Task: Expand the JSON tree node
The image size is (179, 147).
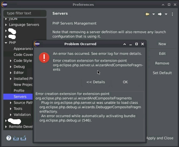Action: (6, 19)
